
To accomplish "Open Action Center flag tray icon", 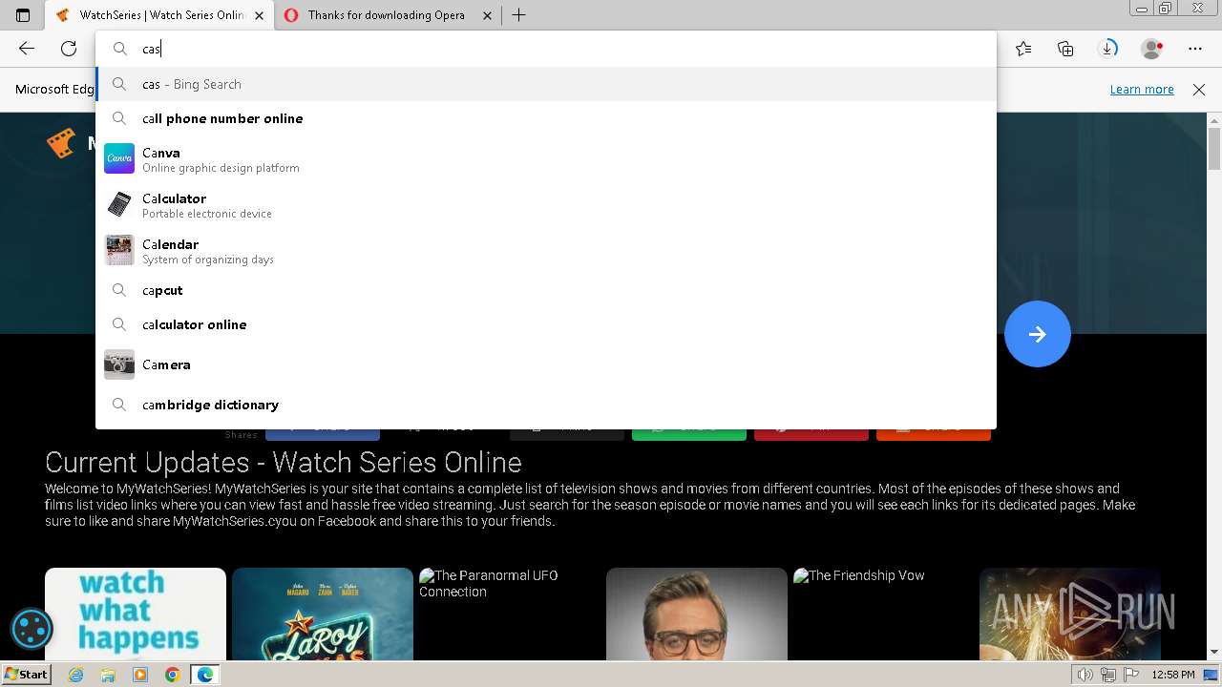I will click(x=1129, y=675).
